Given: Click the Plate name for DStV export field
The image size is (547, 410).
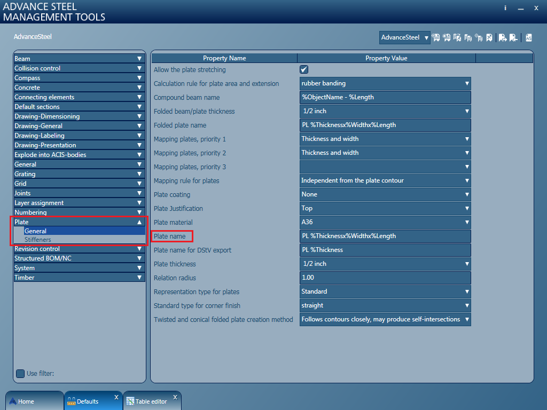Looking at the screenshot, I should (385, 250).
